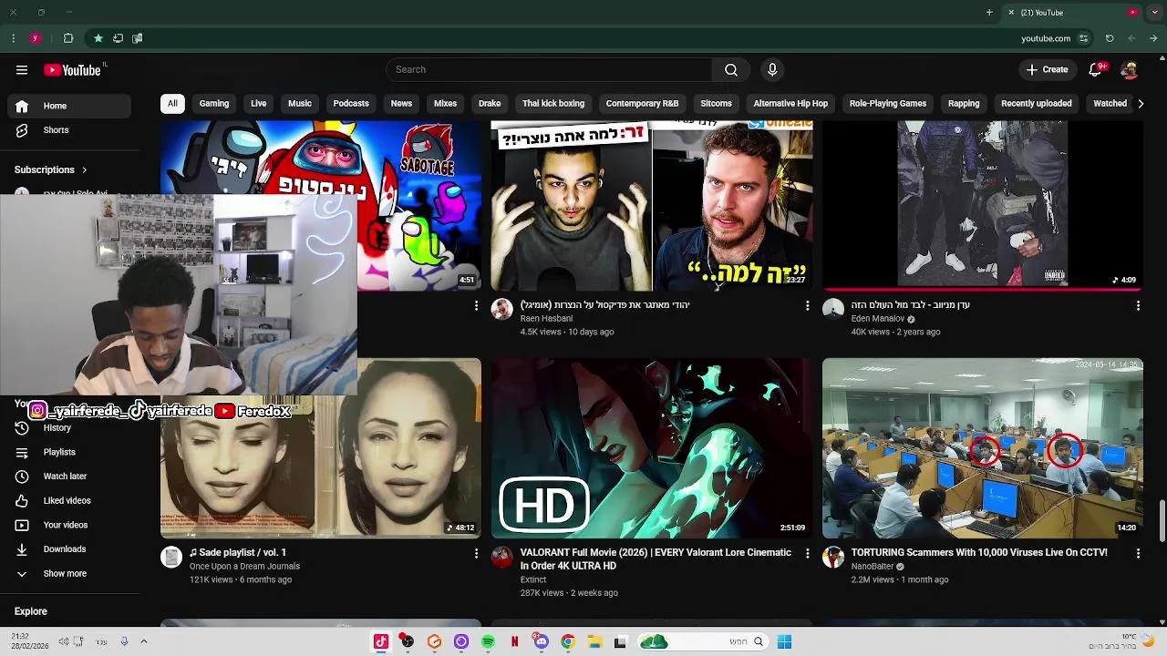
Task: Start voice search with the microphone
Action: (772, 69)
